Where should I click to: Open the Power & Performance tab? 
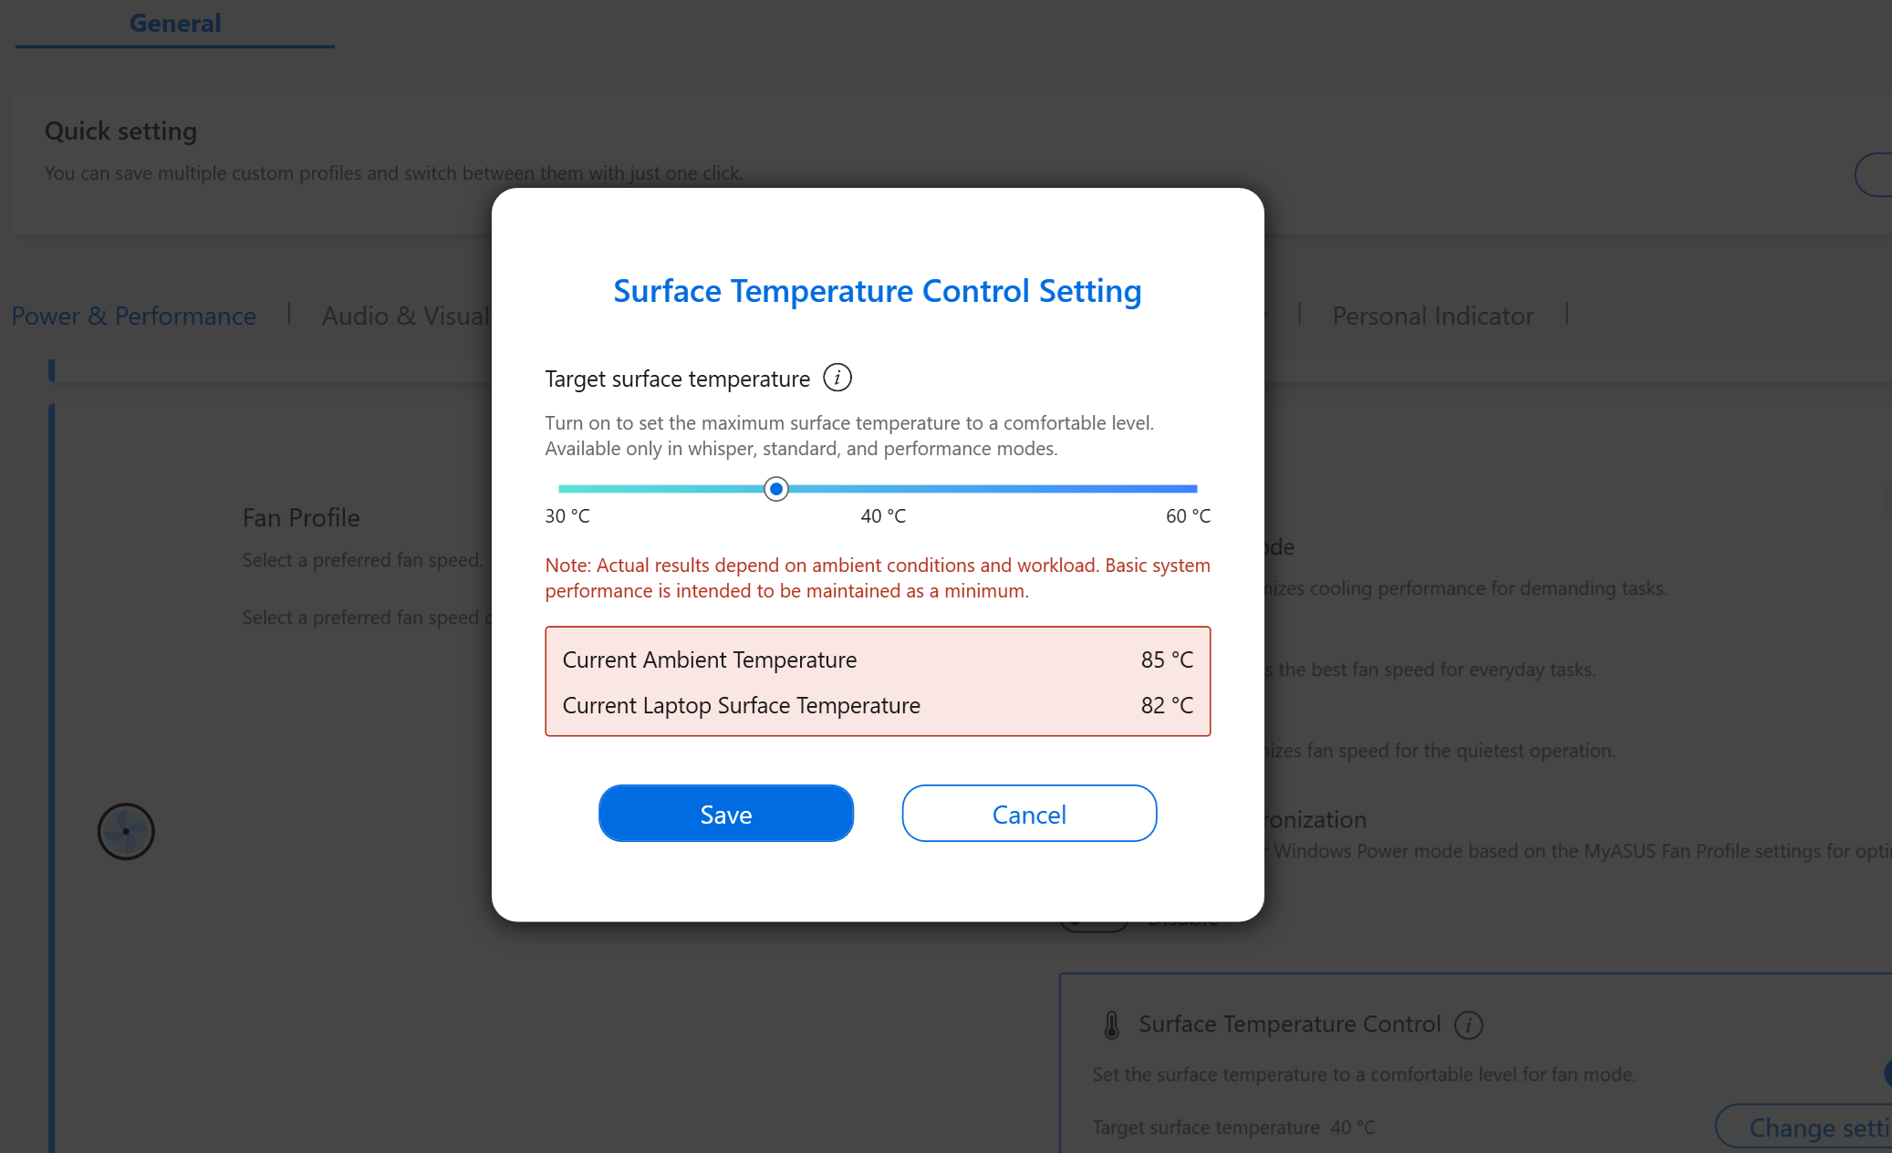pyautogui.click(x=134, y=316)
